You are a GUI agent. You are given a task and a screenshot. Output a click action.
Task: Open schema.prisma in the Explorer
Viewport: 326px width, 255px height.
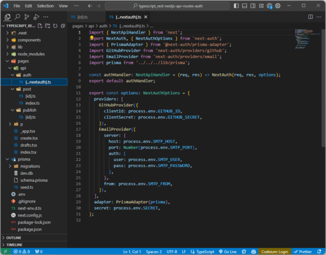point(34,180)
